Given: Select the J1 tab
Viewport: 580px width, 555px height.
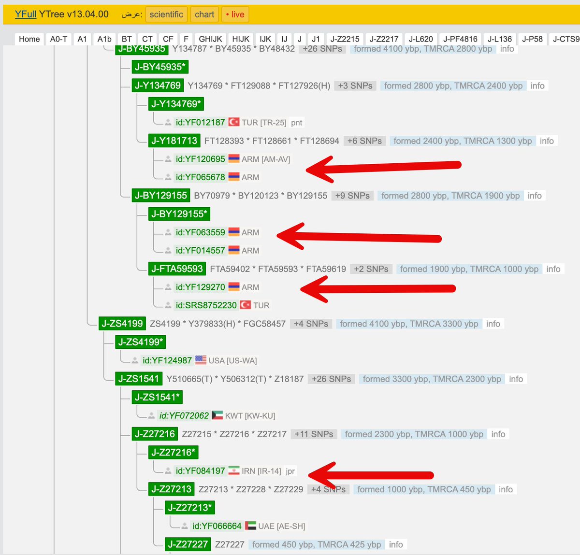Looking at the screenshot, I should tap(316, 39).
